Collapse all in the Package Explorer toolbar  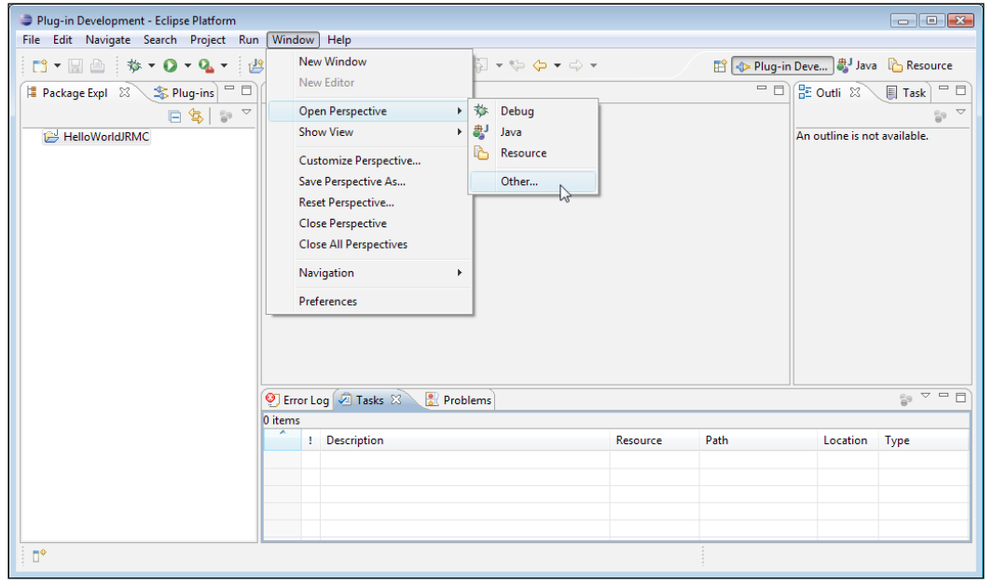click(174, 116)
